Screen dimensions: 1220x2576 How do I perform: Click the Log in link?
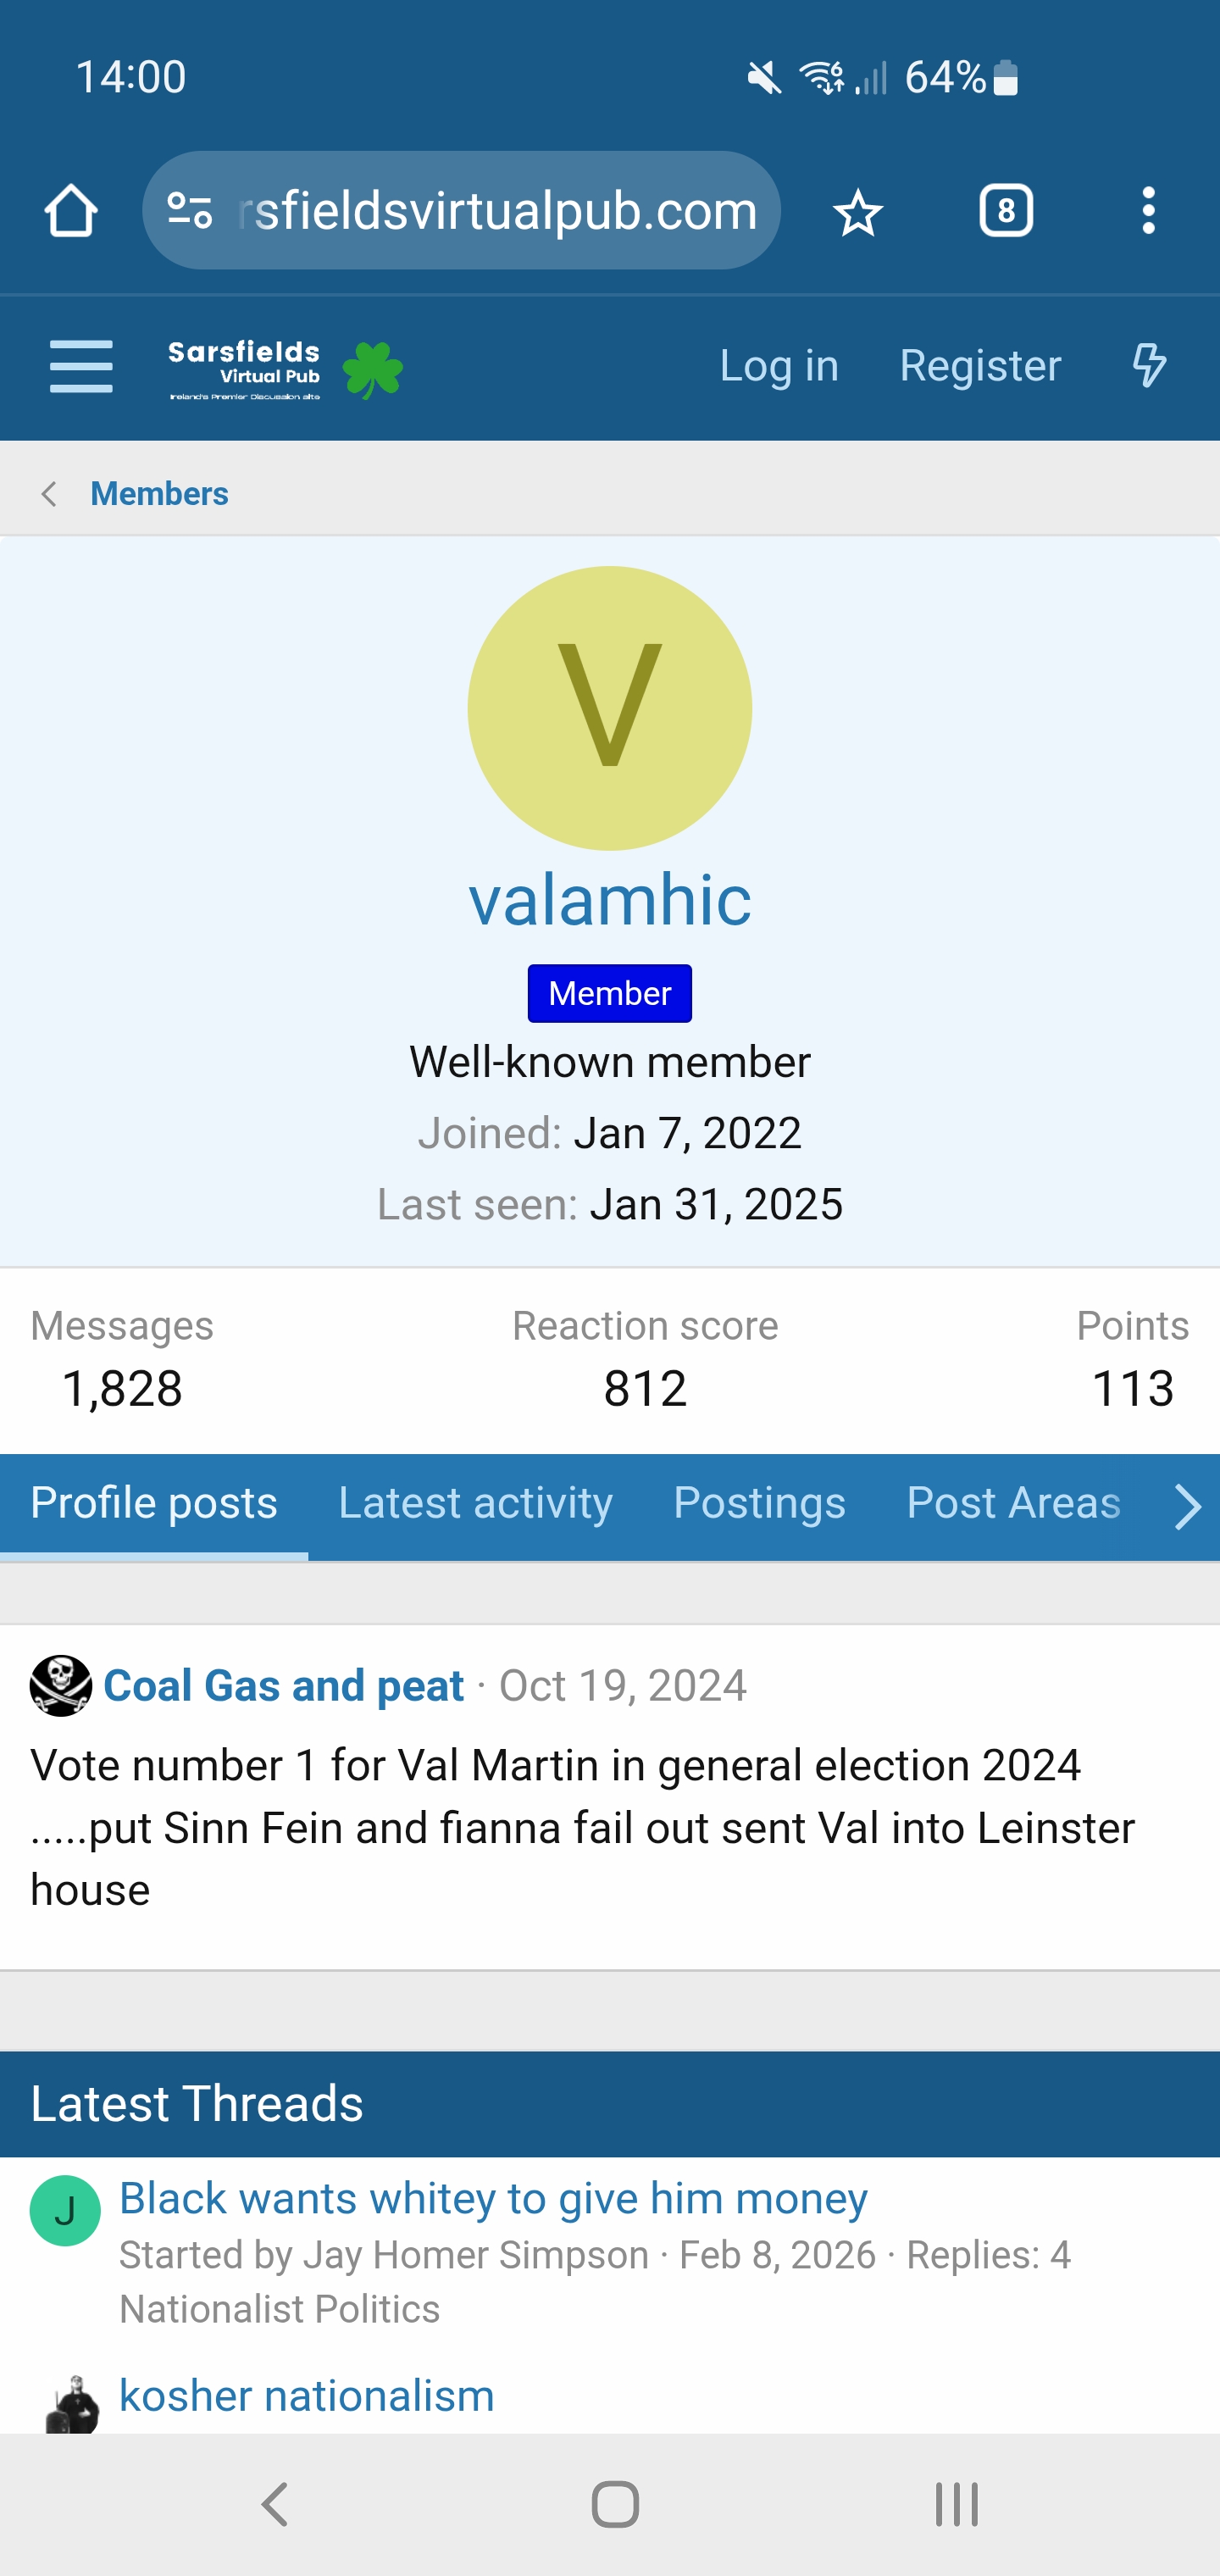778,366
